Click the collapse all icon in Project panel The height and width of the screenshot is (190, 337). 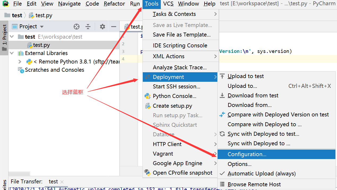point(88,26)
